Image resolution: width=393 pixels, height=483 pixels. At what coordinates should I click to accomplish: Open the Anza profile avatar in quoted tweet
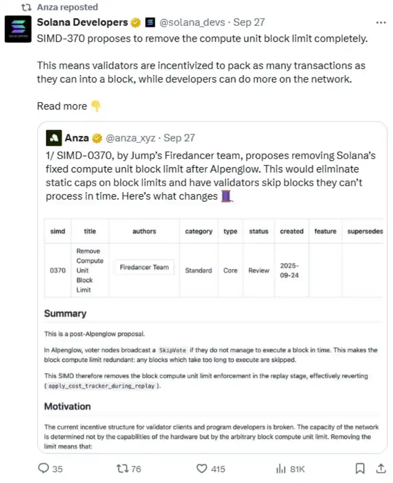[53, 138]
